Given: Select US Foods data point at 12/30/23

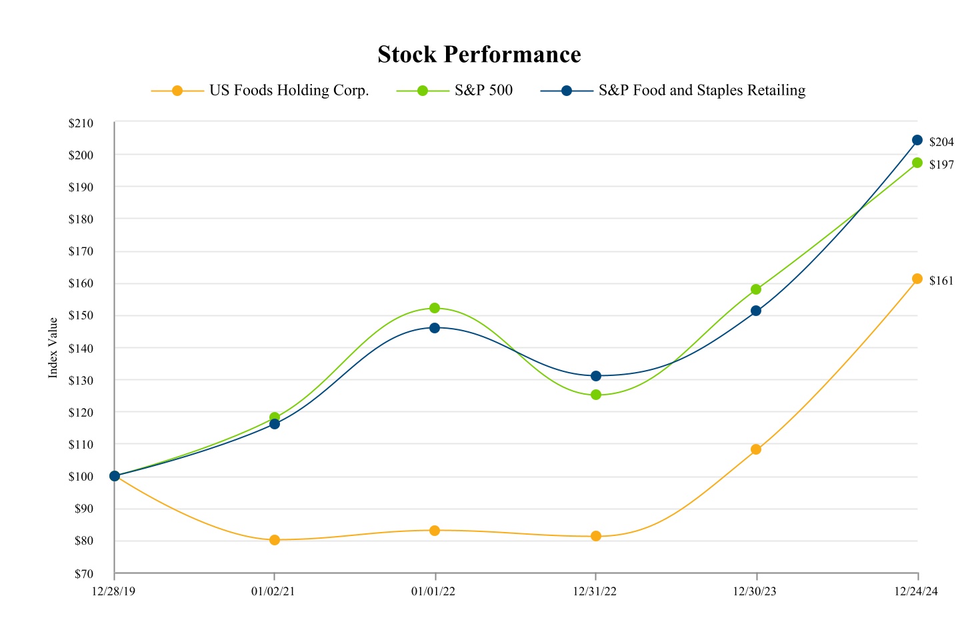Looking at the screenshot, I should [756, 449].
